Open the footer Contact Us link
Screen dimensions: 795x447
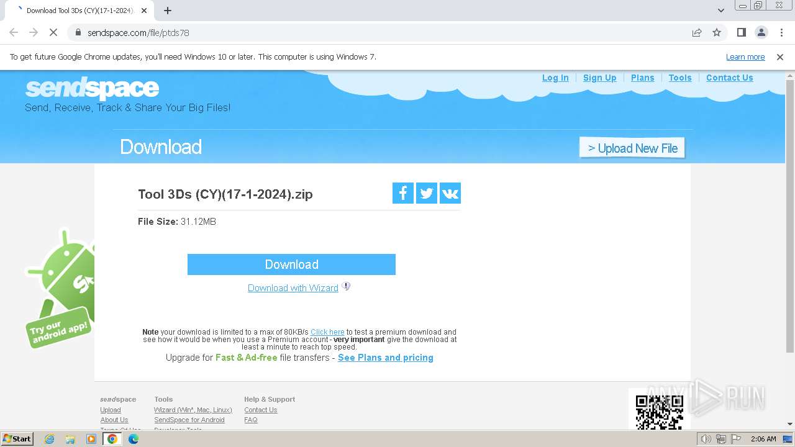click(261, 410)
